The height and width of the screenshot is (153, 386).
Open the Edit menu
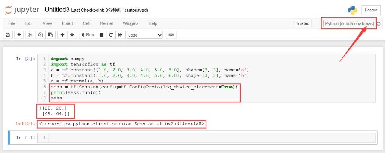tap(29, 23)
